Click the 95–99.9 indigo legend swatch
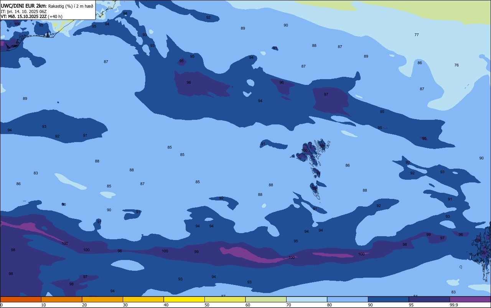 (429, 299)
